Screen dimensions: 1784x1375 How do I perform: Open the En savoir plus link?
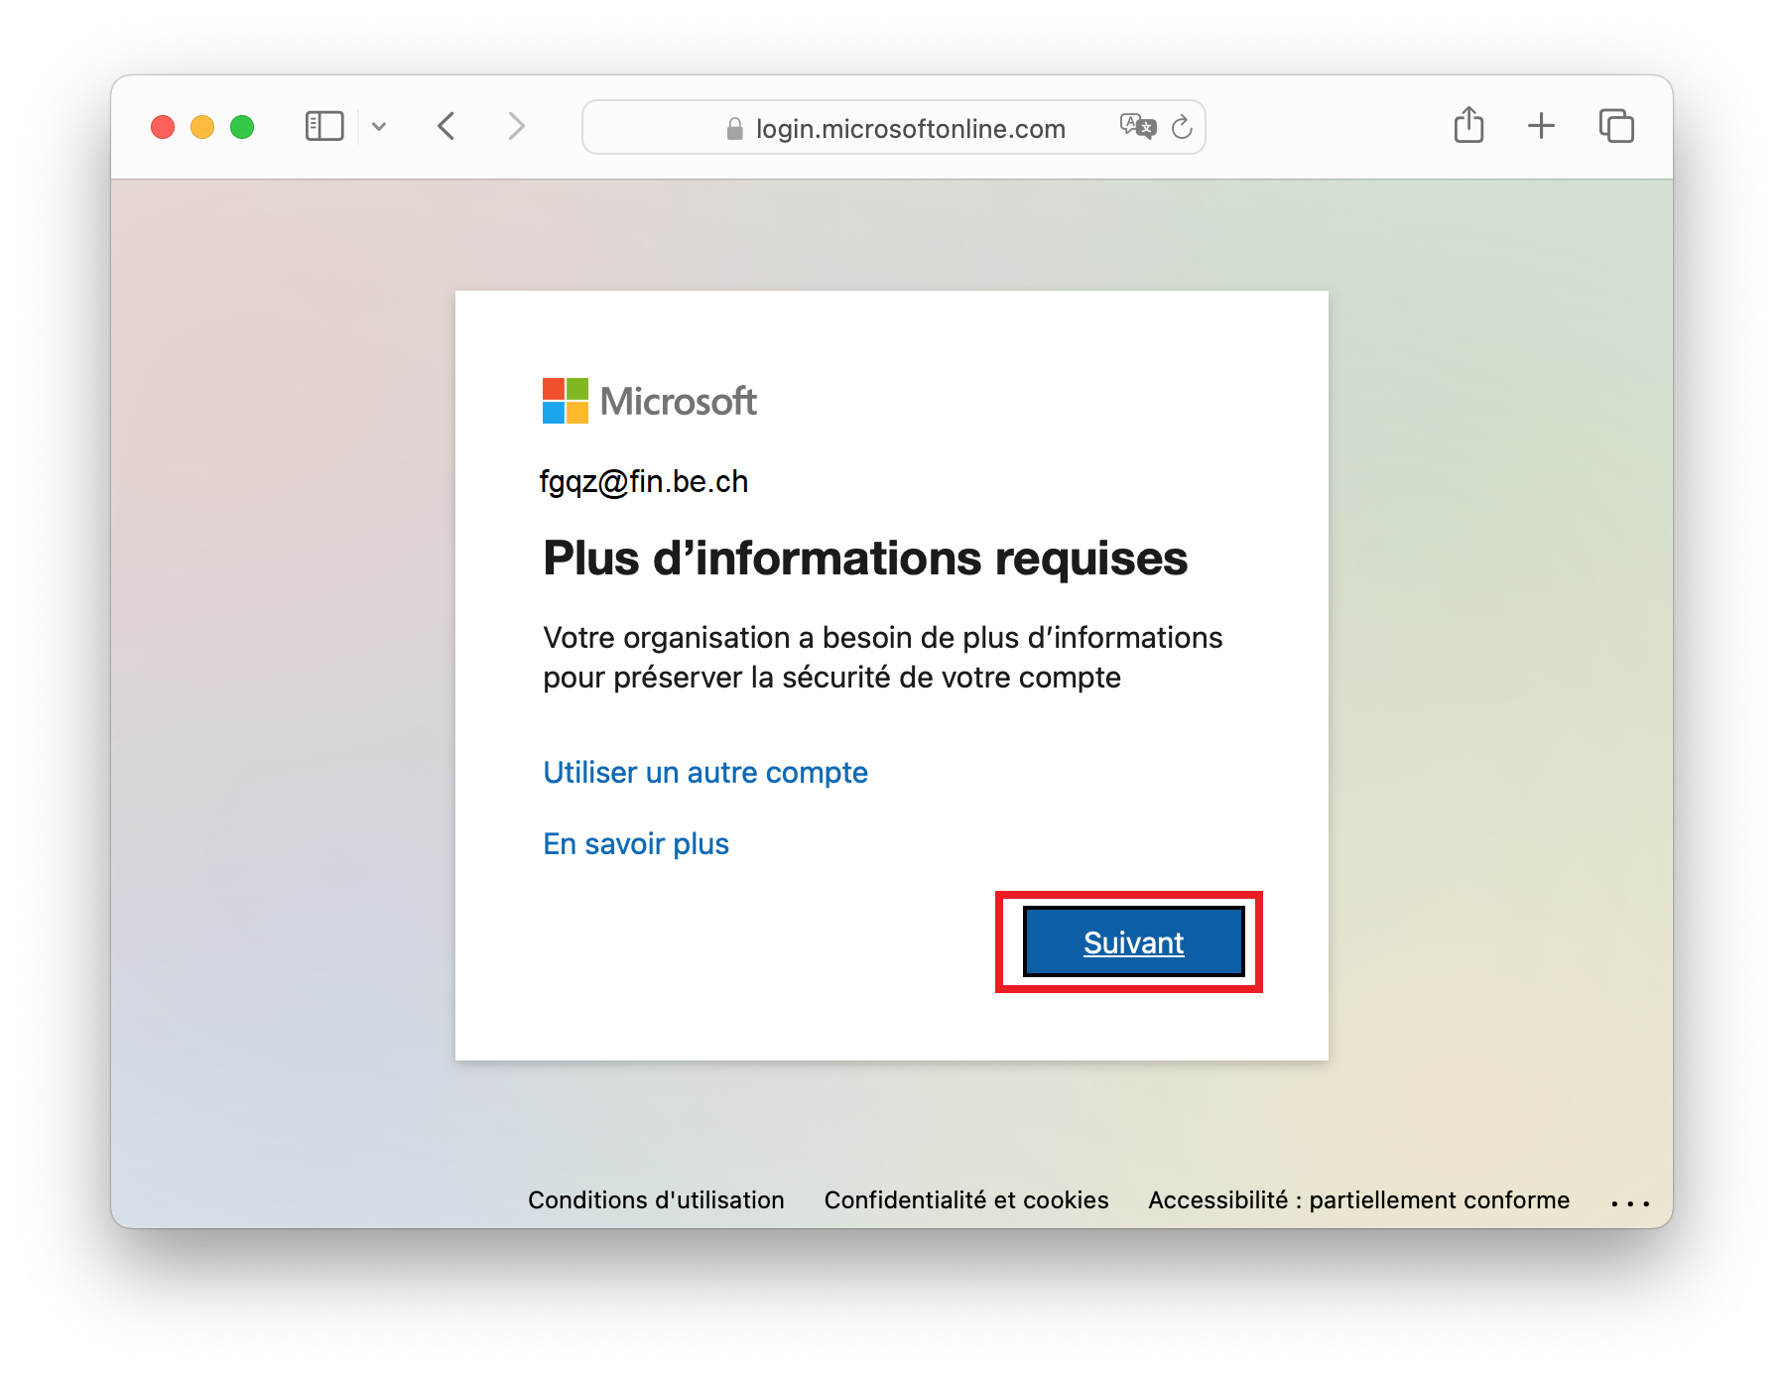pos(636,844)
